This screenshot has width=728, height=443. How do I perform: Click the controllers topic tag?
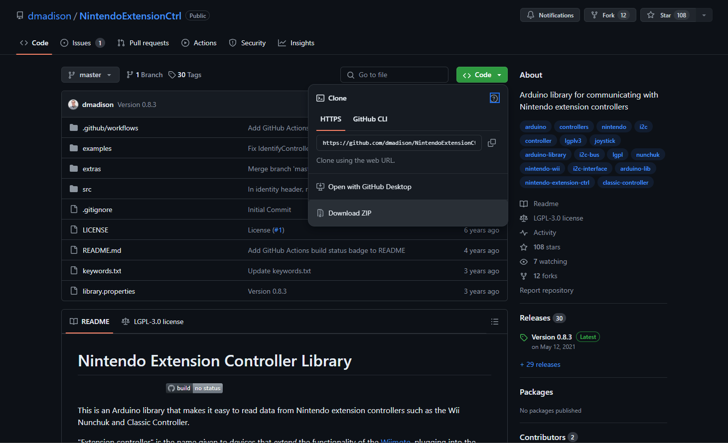[x=574, y=127]
